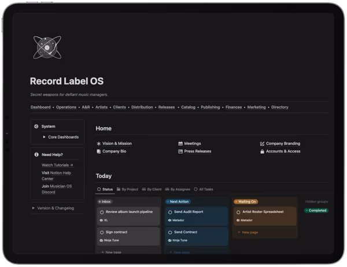Open the Company Bio page

pyautogui.click(x=114, y=151)
